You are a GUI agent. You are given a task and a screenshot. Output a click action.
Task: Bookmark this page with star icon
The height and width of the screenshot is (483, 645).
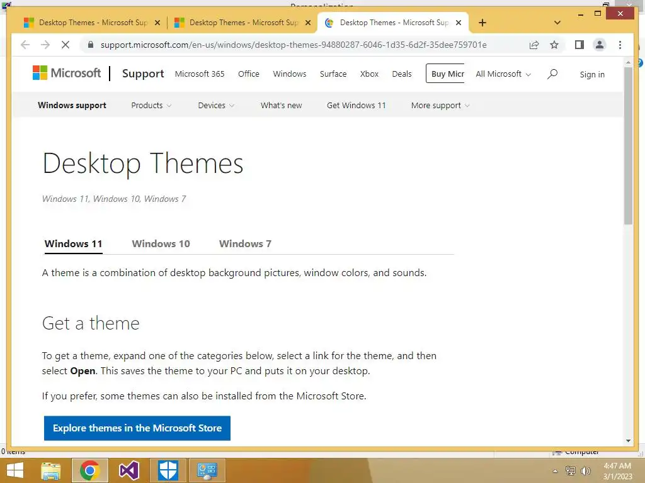(554, 45)
